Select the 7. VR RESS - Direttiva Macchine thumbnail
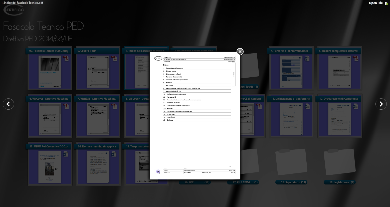This screenshot has height=207, width=390. point(98,119)
